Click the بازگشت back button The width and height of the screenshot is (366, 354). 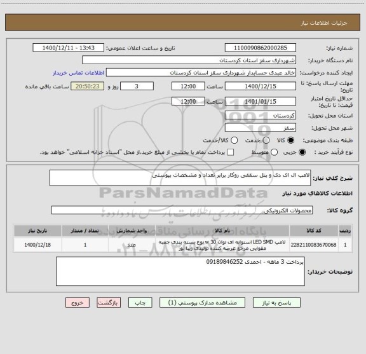109,303
